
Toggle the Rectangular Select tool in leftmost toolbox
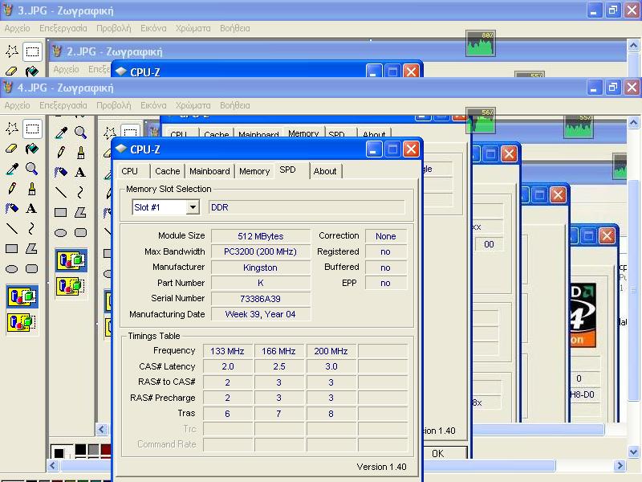(x=32, y=129)
